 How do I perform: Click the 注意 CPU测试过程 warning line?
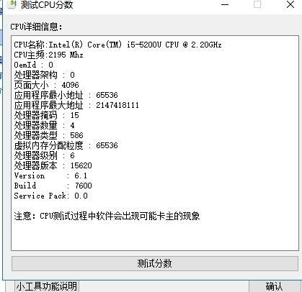click(107, 216)
